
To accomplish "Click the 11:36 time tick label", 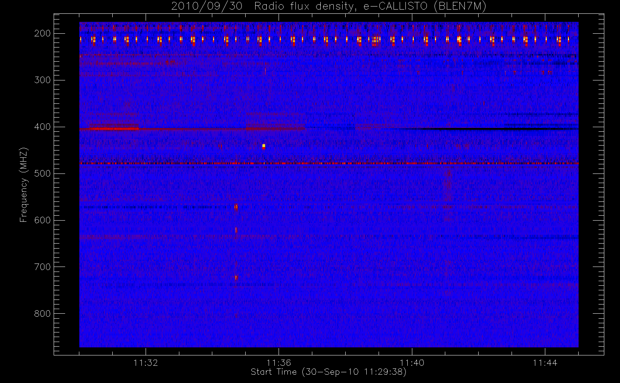I will [x=279, y=362].
